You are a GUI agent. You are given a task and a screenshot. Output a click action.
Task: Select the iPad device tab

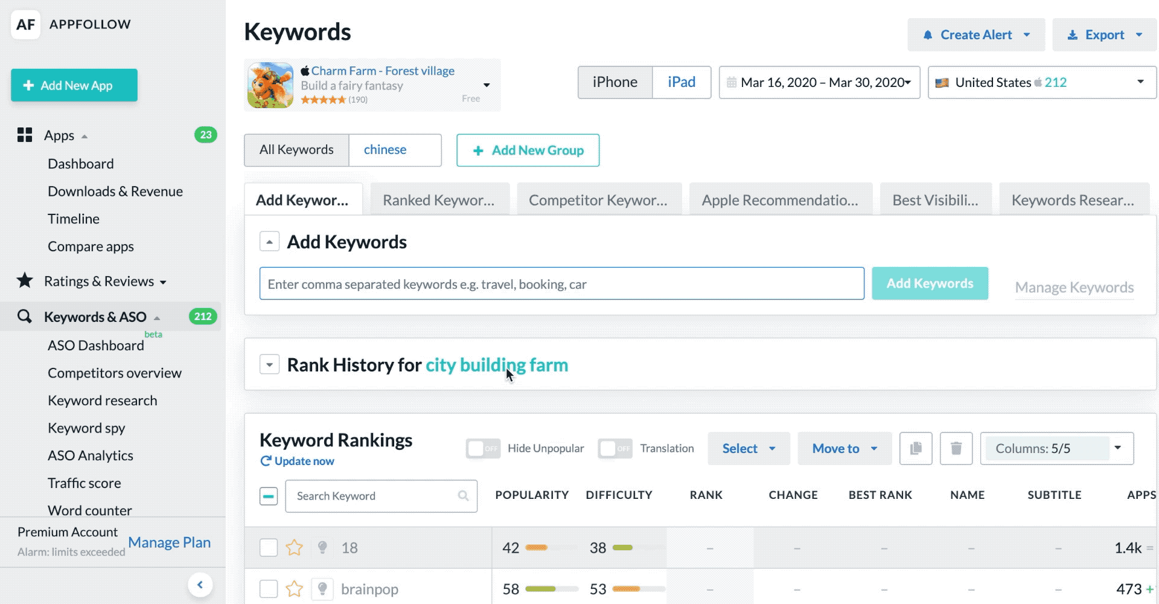pos(681,82)
